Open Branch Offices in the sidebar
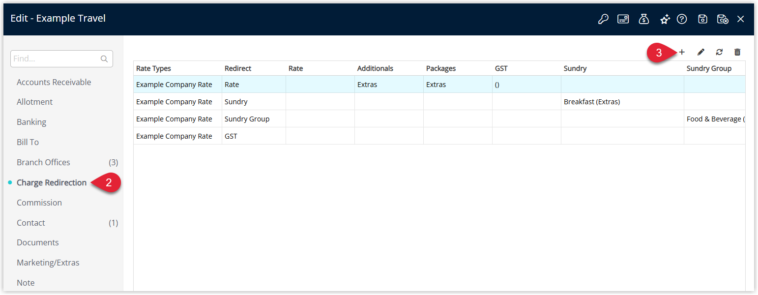758x295 pixels. pos(43,162)
